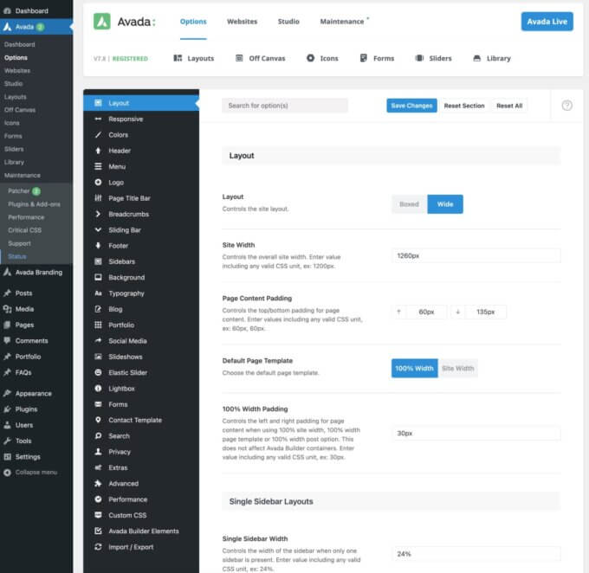Click the Avada logo icon
Viewport: 589px width, 573px height.
point(102,22)
